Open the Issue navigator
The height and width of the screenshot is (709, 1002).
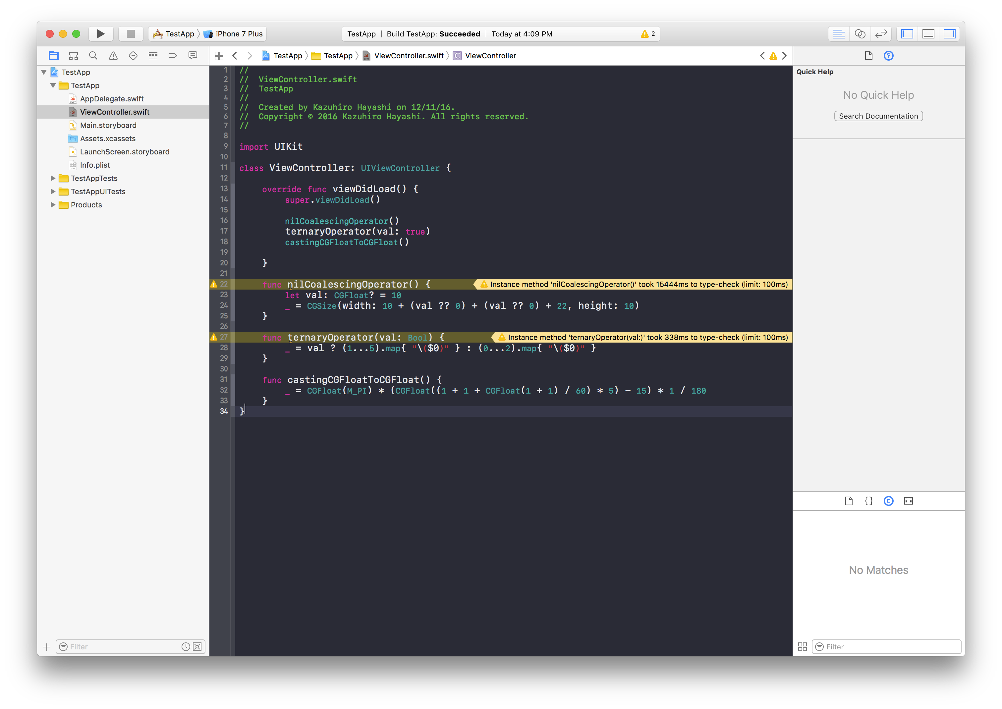point(113,55)
